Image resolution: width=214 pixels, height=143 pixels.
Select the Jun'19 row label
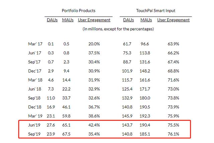coord(35,124)
